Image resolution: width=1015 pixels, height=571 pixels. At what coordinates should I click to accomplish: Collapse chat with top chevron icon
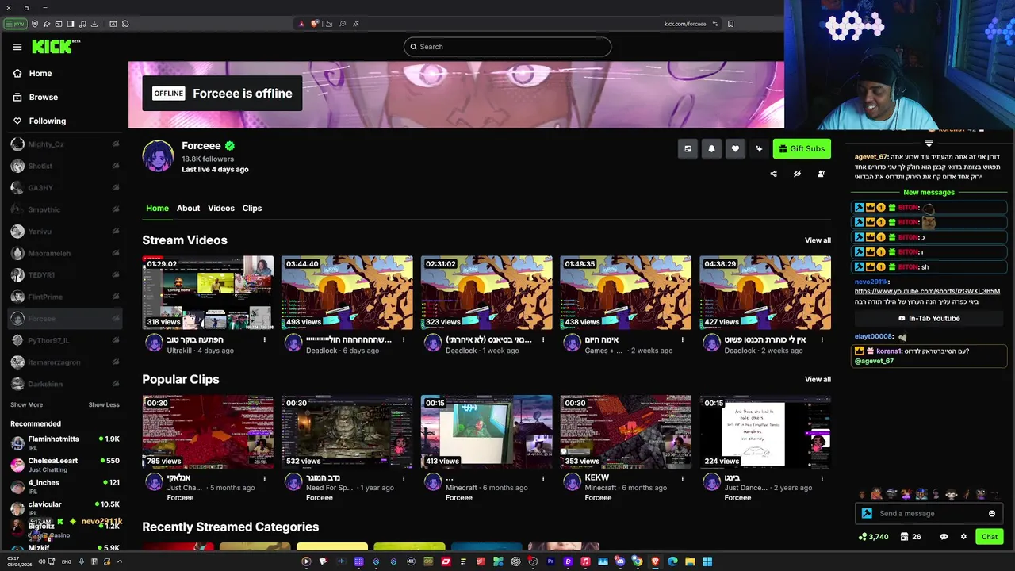click(x=929, y=144)
